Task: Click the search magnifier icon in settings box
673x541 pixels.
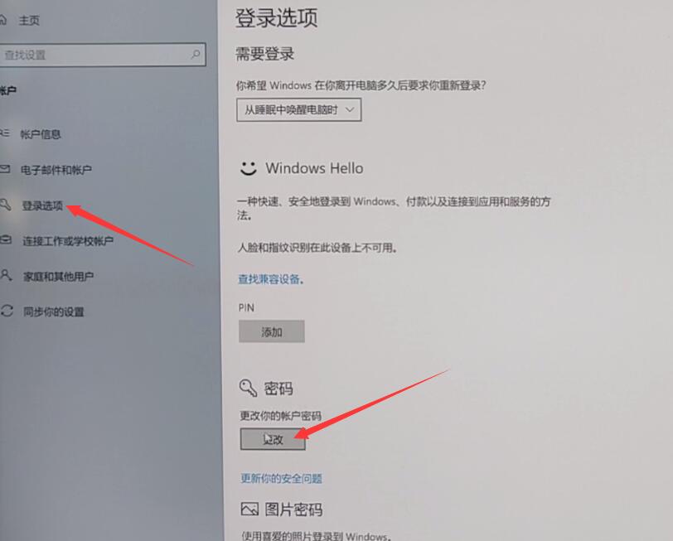Action: click(x=196, y=54)
